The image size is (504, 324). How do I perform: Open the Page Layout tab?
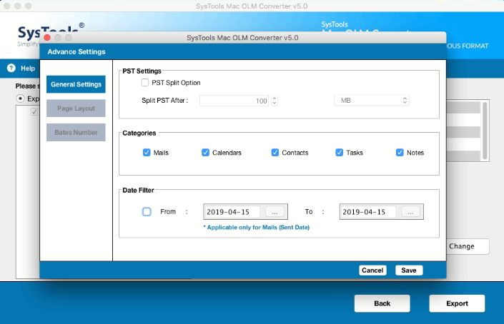pyautogui.click(x=76, y=108)
